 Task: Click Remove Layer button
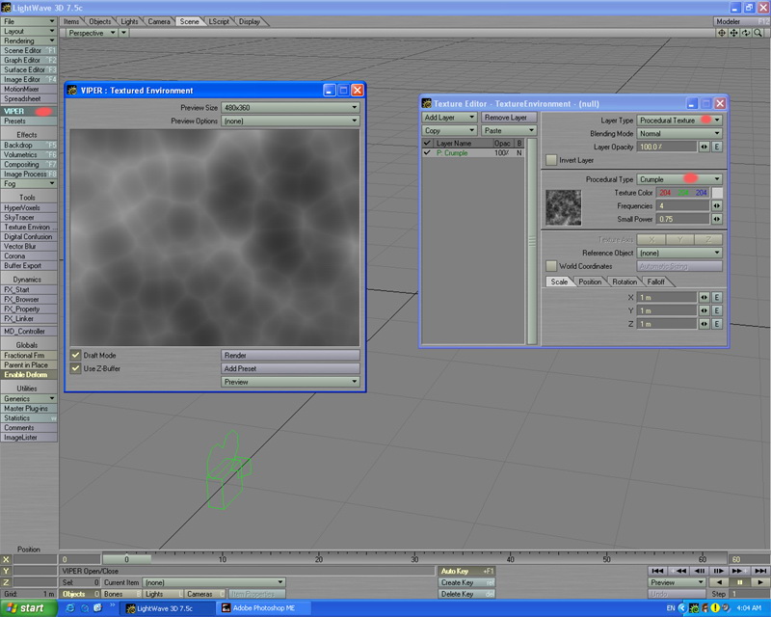point(509,117)
